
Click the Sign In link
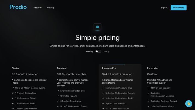pos(164,8)
